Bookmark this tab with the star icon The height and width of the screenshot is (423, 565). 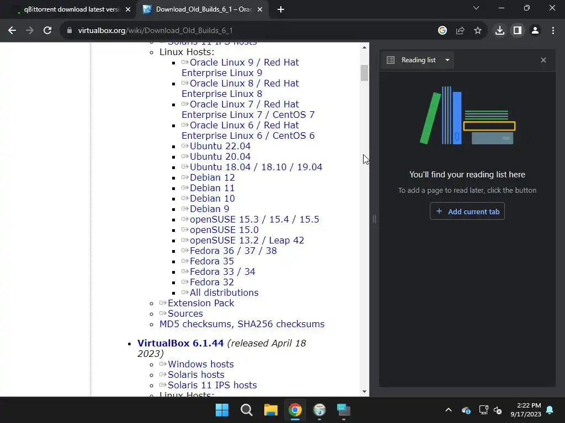(x=478, y=31)
